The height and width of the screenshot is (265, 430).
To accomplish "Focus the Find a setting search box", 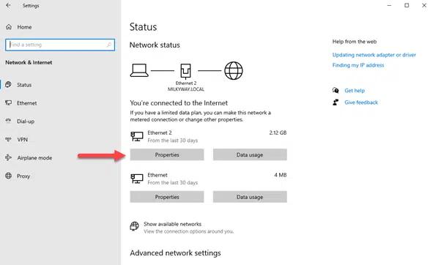I will 60,45.
